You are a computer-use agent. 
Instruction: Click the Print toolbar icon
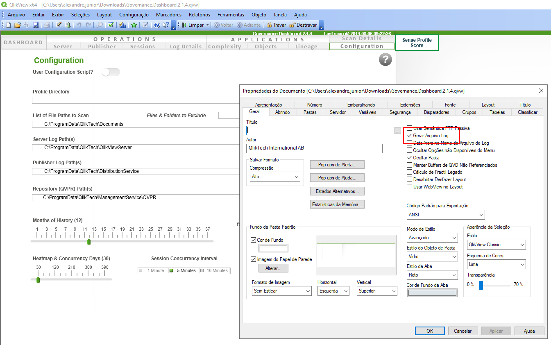[47, 25]
